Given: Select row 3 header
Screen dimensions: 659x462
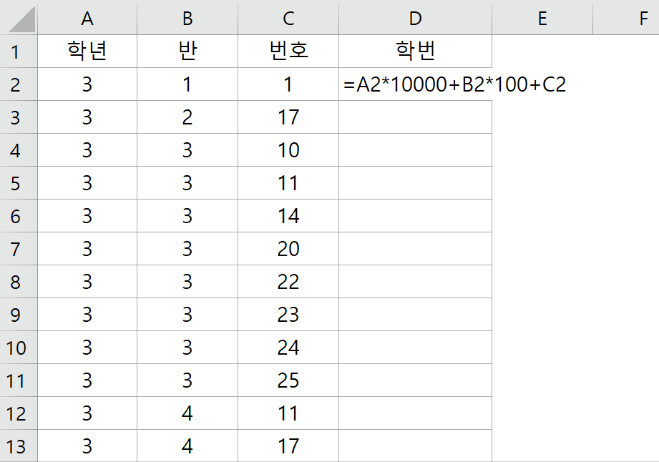Looking at the screenshot, I should pyautogui.click(x=19, y=117).
